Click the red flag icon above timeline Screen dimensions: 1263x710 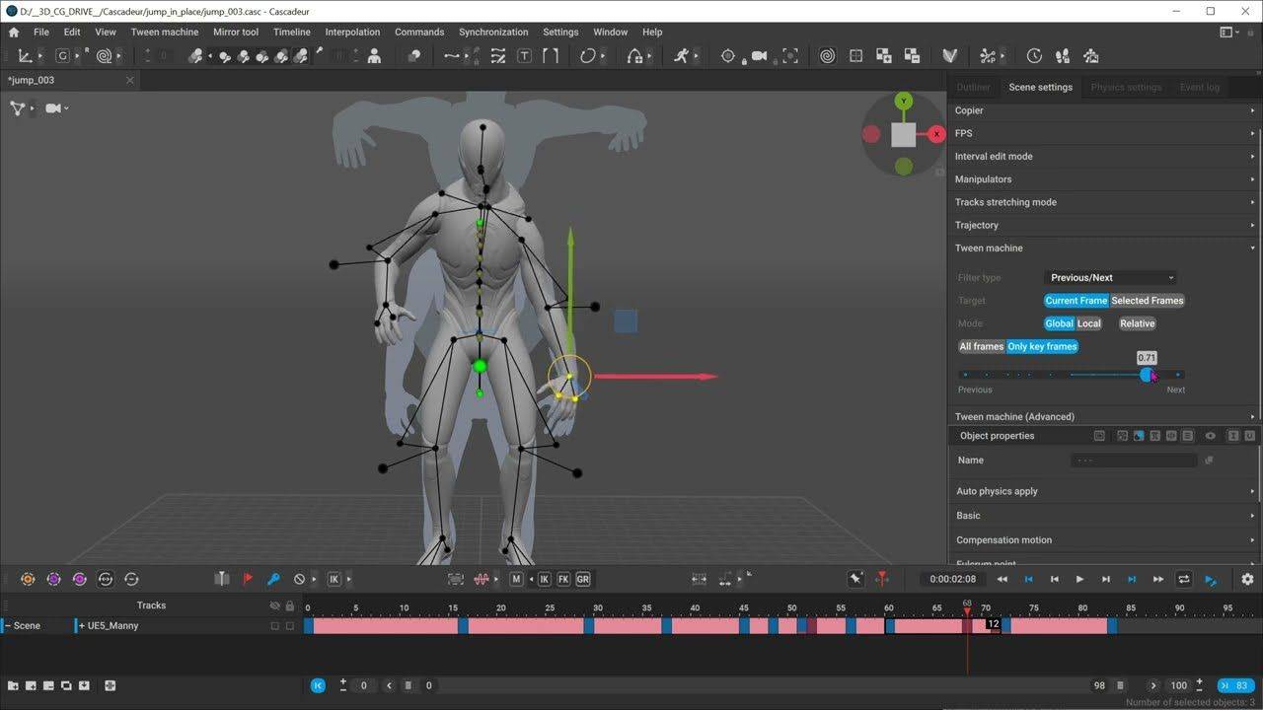(x=248, y=579)
